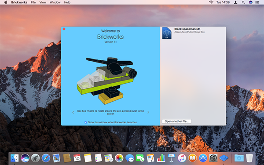The height and width of the screenshot is (165, 264).
Task: Open System Preferences from the Dock
Action: tap(213, 158)
